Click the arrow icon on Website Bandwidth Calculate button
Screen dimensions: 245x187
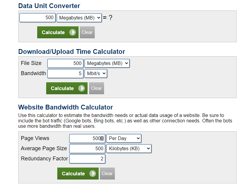pos(93,174)
